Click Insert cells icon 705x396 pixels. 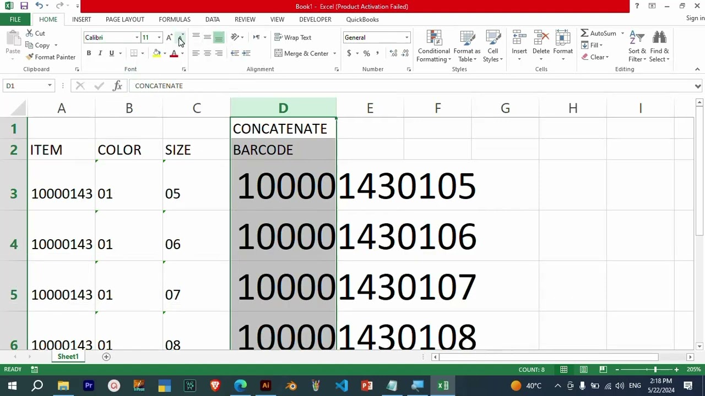519,38
